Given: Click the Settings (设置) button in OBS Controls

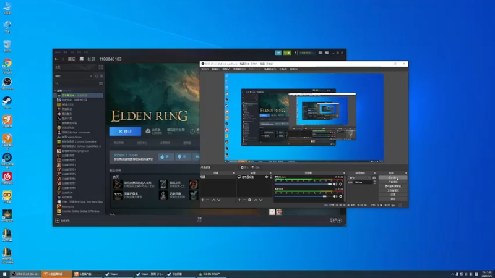Looking at the screenshot, I should (x=393, y=195).
